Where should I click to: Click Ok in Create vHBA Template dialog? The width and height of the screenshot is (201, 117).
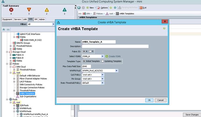(149, 100)
